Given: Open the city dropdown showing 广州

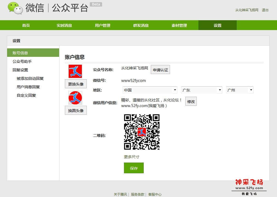Looking at the screenshot, I should pos(240,90).
